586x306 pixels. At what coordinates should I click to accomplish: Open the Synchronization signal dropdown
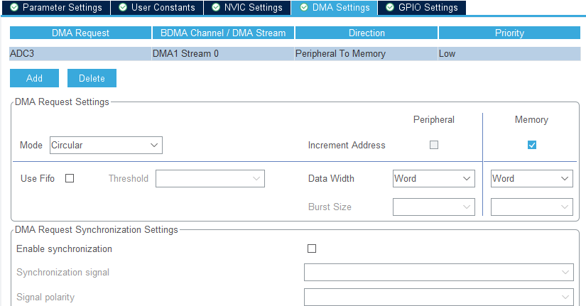coord(439,273)
